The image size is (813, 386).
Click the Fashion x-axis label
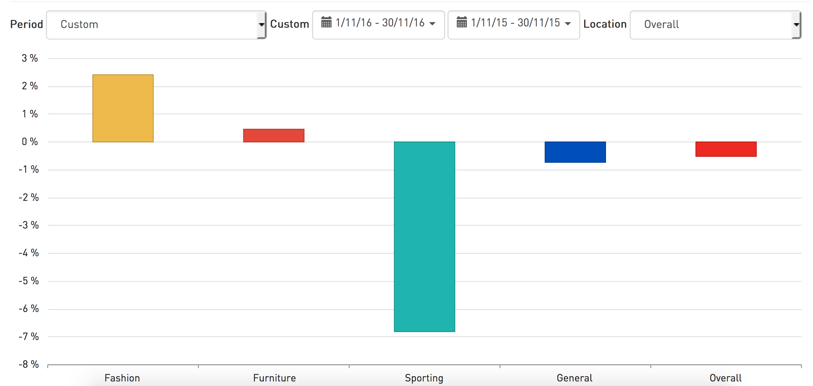[122, 378]
